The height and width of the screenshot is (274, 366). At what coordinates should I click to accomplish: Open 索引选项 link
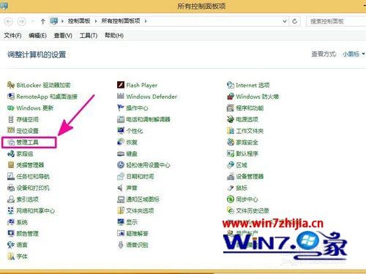click(27, 199)
